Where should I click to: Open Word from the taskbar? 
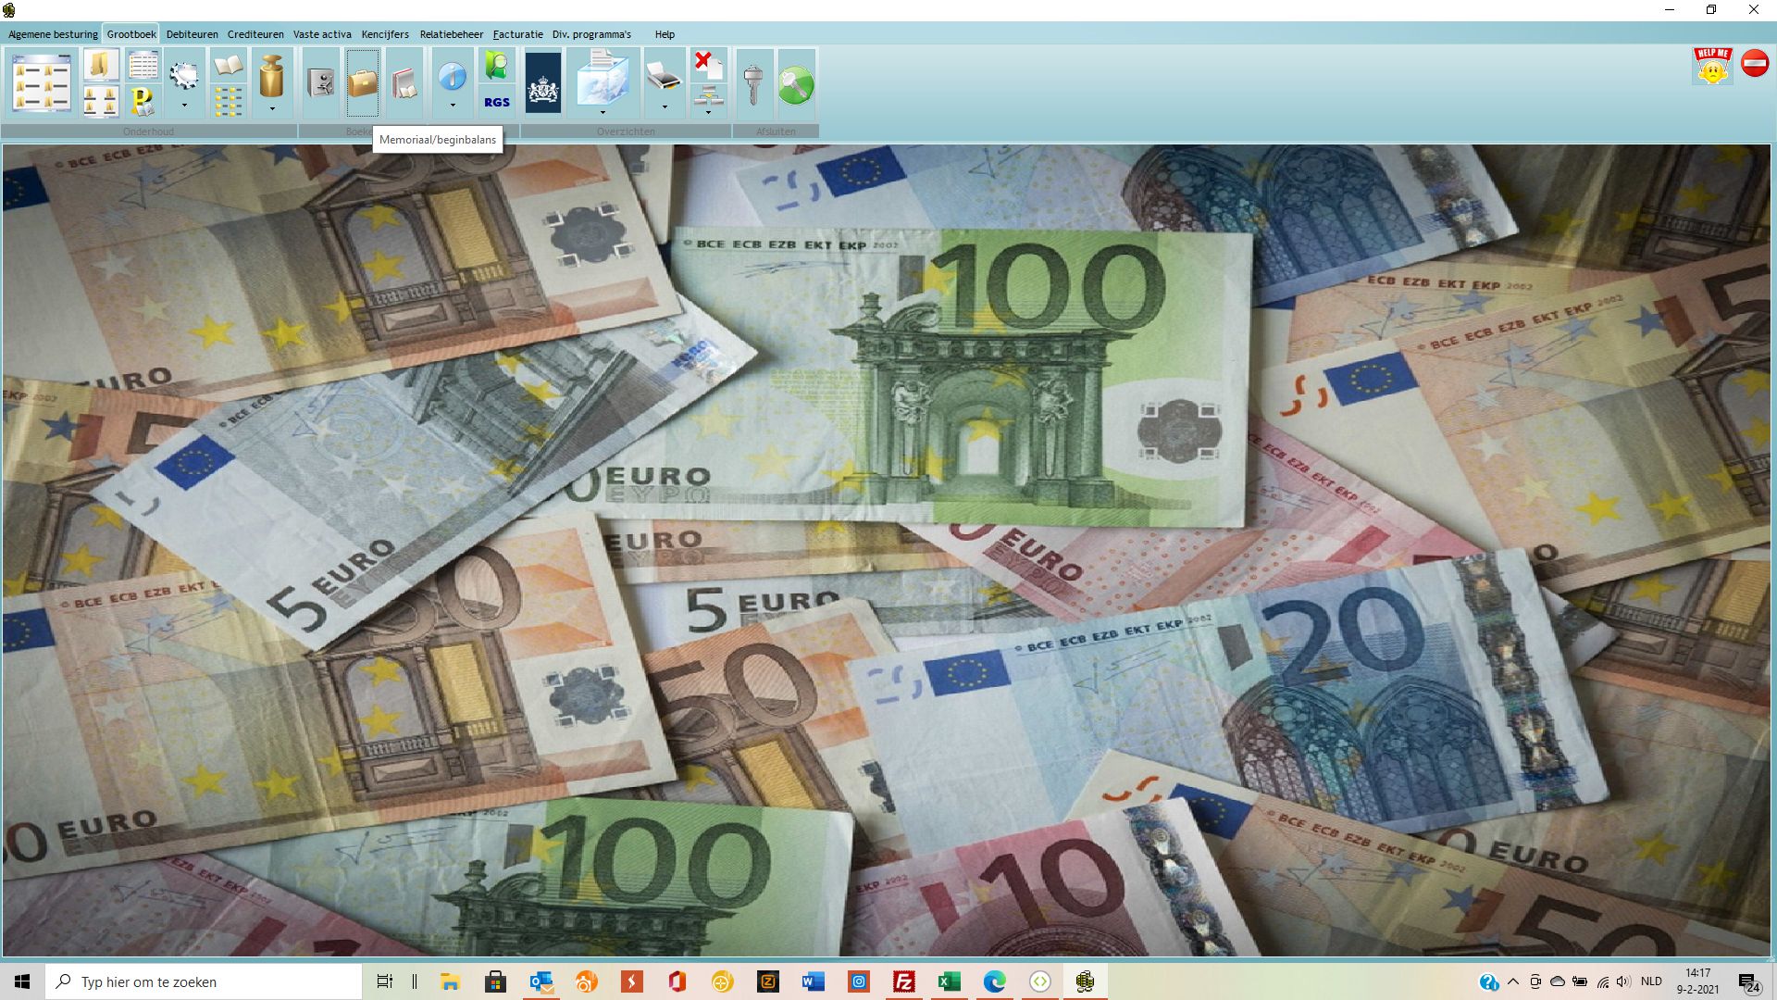tap(814, 981)
